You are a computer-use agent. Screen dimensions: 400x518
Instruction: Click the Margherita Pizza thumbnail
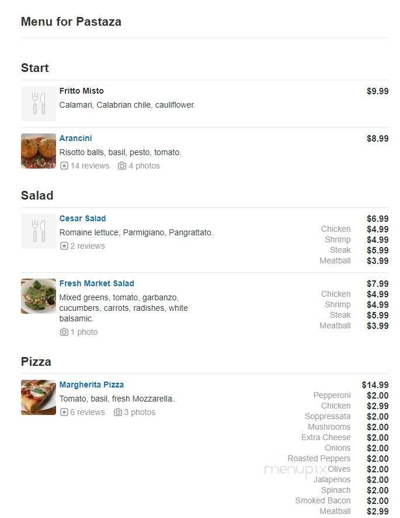coord(38,397)
